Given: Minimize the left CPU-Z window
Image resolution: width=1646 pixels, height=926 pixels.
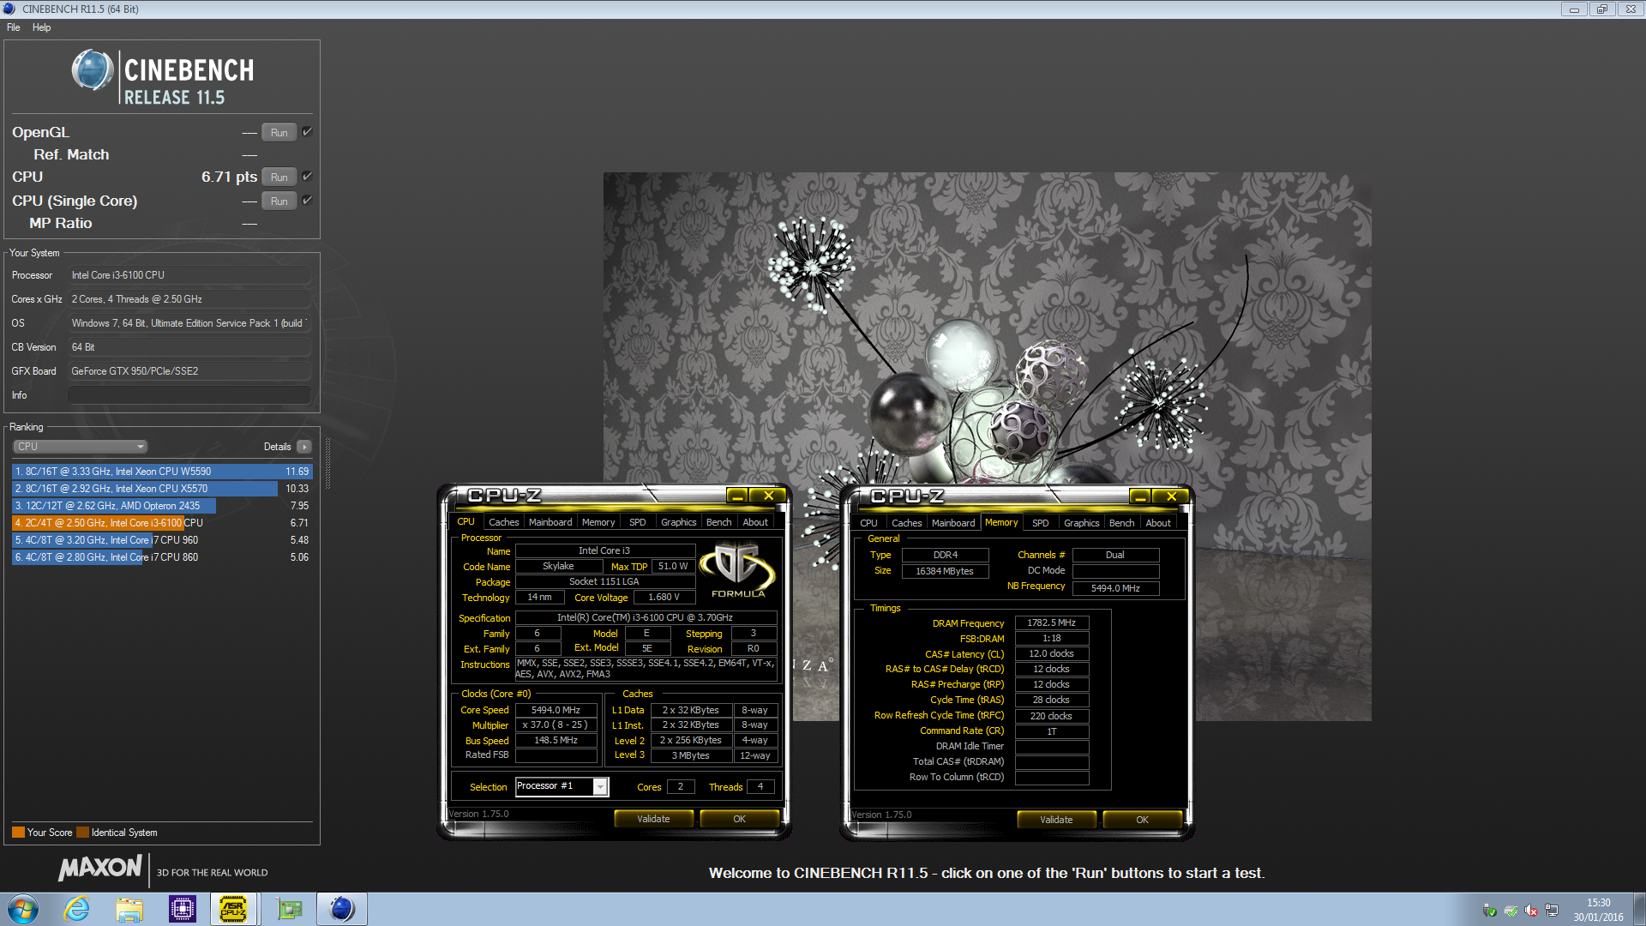Looking at the screenshot, I should pyautogui.click(x=736, y=496).
